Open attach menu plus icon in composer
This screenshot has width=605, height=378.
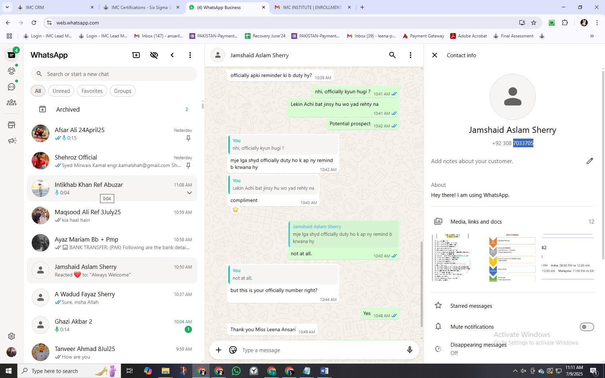219,350
